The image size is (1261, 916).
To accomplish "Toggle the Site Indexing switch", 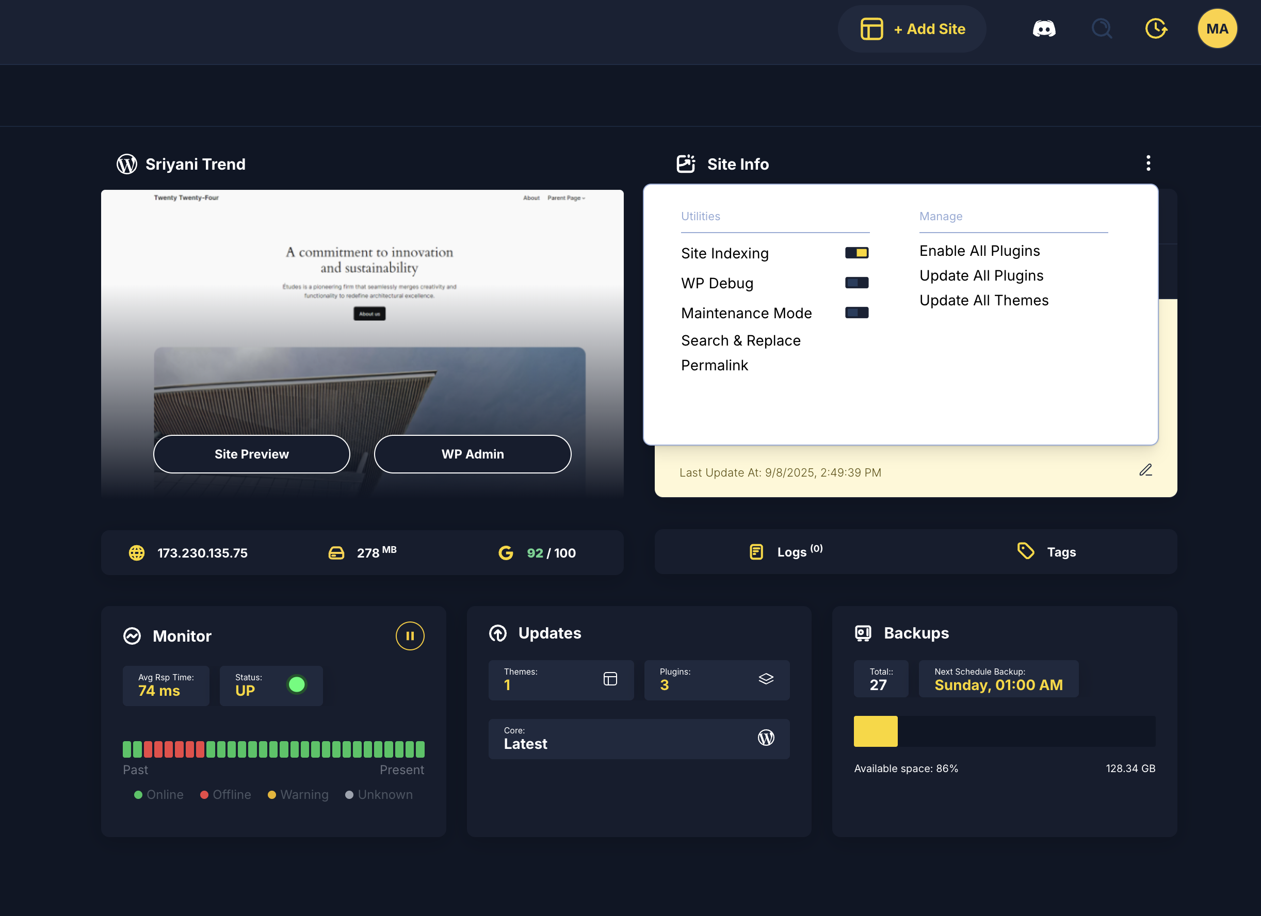I will (x=856, y=253).
